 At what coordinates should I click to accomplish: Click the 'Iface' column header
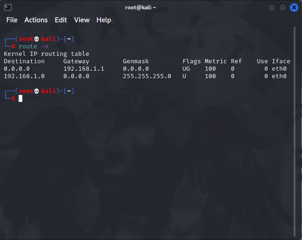pyautogui.click(x=281, y=61)
